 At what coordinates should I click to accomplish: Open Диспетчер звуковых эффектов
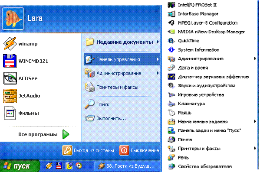tap(208, 77)
